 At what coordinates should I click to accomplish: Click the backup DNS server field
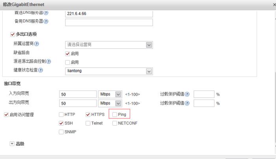109,22
